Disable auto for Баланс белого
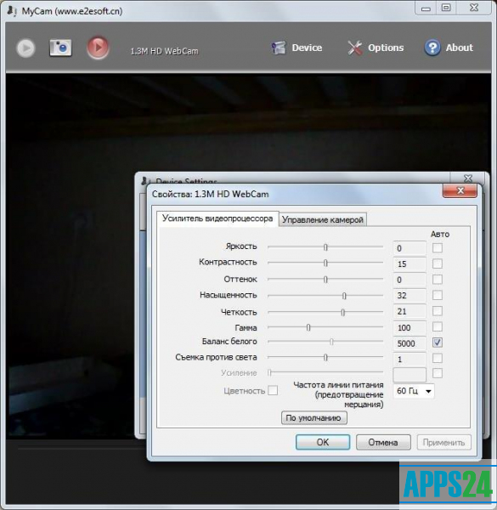Viewport: 497px width, 510px height. [438, 343]
